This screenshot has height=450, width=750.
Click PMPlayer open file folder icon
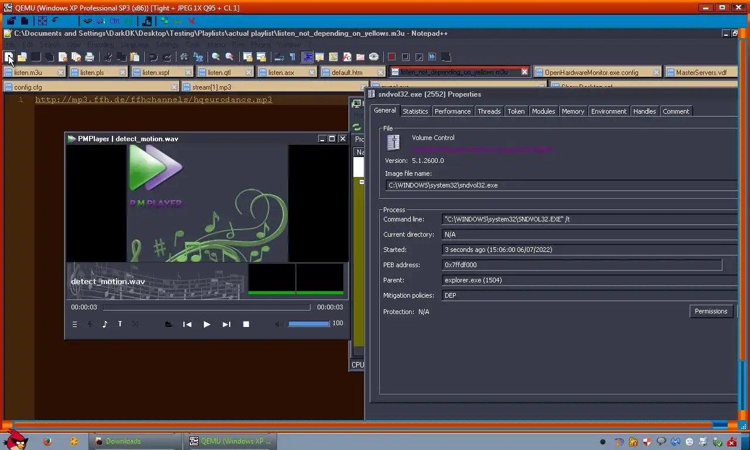pyautogui.click(x=168, y=324)
